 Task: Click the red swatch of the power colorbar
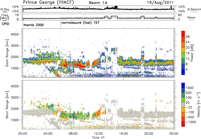183,34
